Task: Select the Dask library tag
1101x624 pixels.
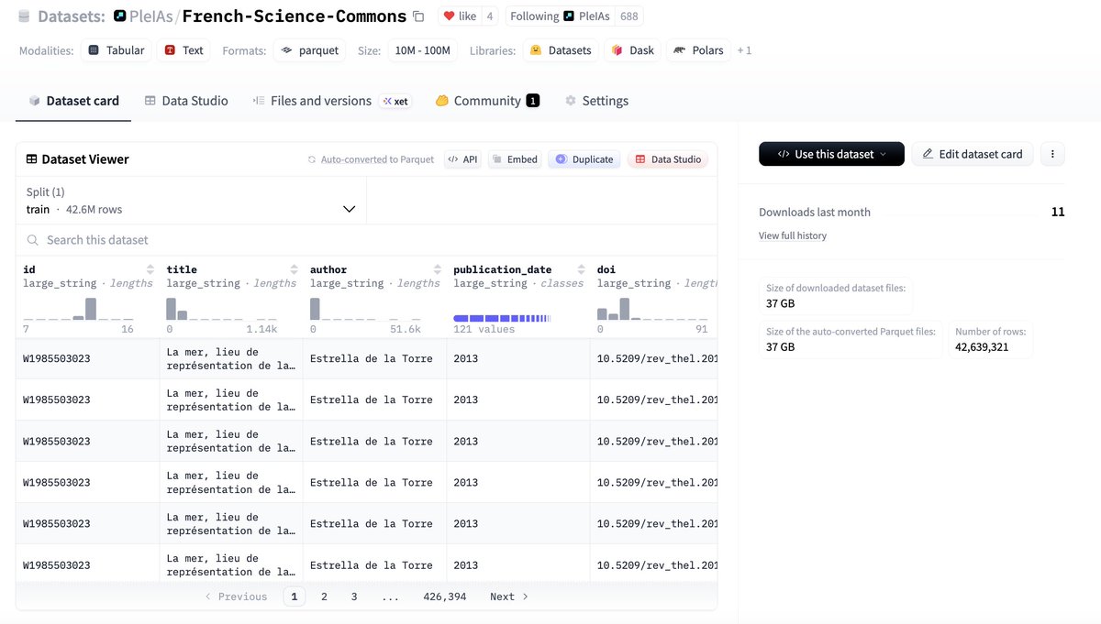Action: [x=632, y=50]
